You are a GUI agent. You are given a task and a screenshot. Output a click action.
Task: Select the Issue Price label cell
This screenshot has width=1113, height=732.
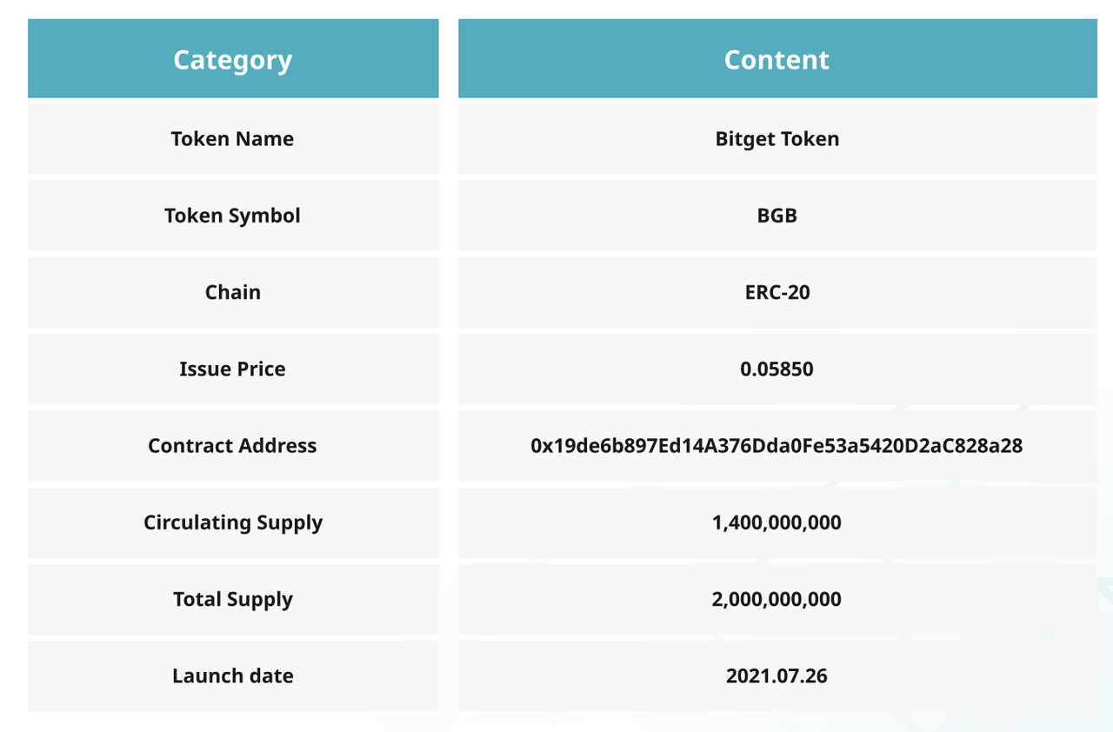(232, 369)
